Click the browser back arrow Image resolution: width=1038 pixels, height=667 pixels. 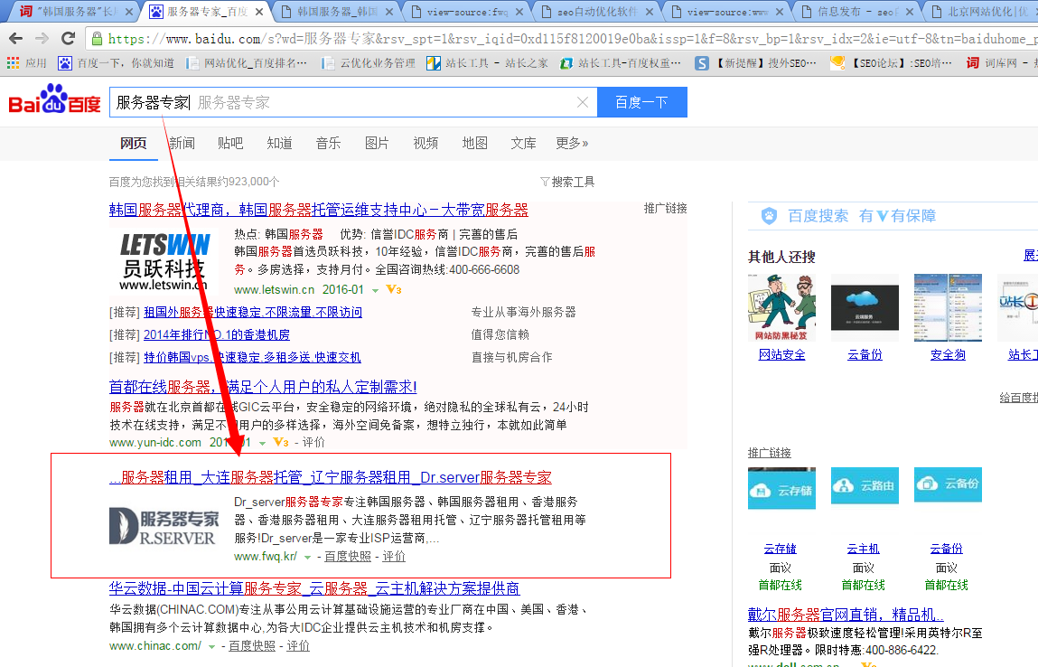[x=16, y=39]
